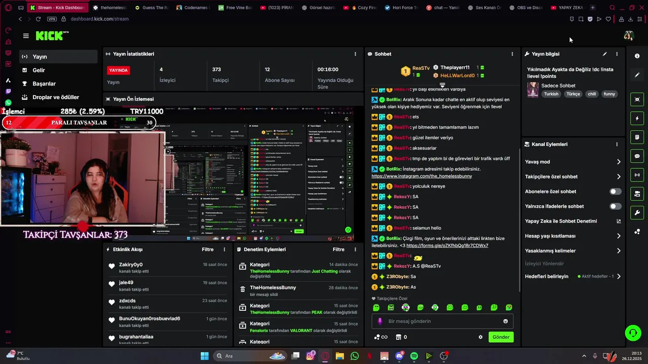This screenshot has height=364, width=648.
Task: Click Filtre in Etkinlik Akışı panel
Action: point(208,249)
